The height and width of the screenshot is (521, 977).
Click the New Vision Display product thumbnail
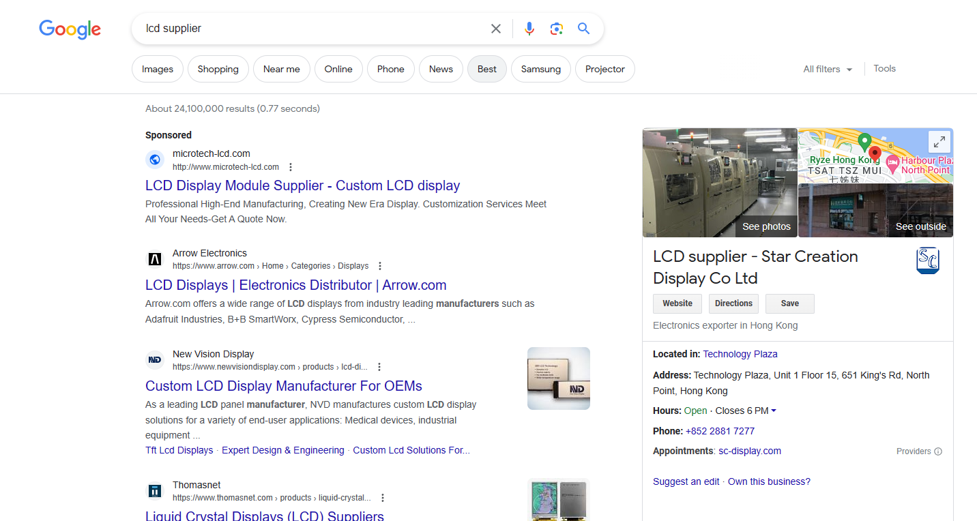(x=559, y=378)
